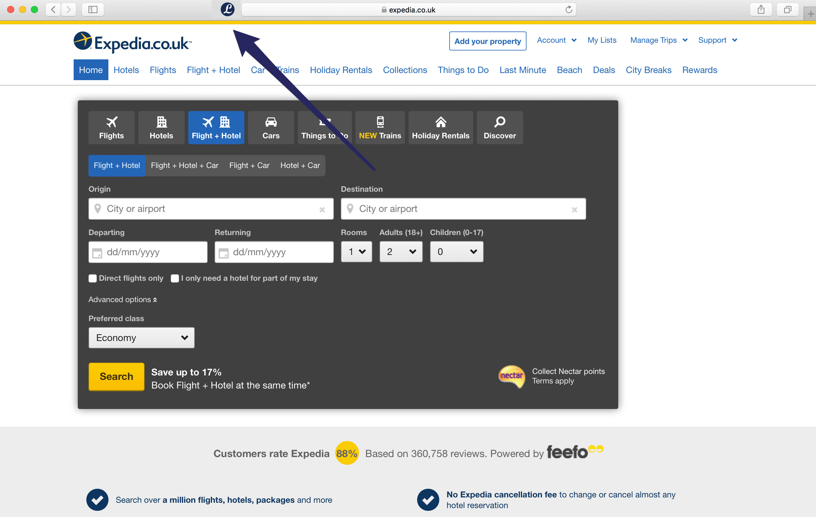
Task: Open the Returning date calendar icon
Action: coord(224,253)
